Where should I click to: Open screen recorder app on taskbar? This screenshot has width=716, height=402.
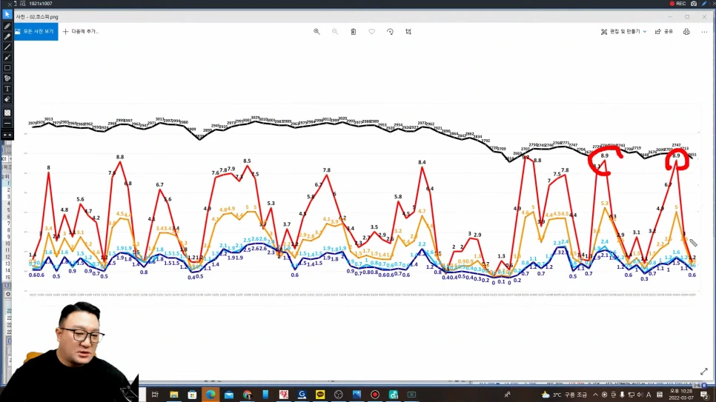click(375, 395)
